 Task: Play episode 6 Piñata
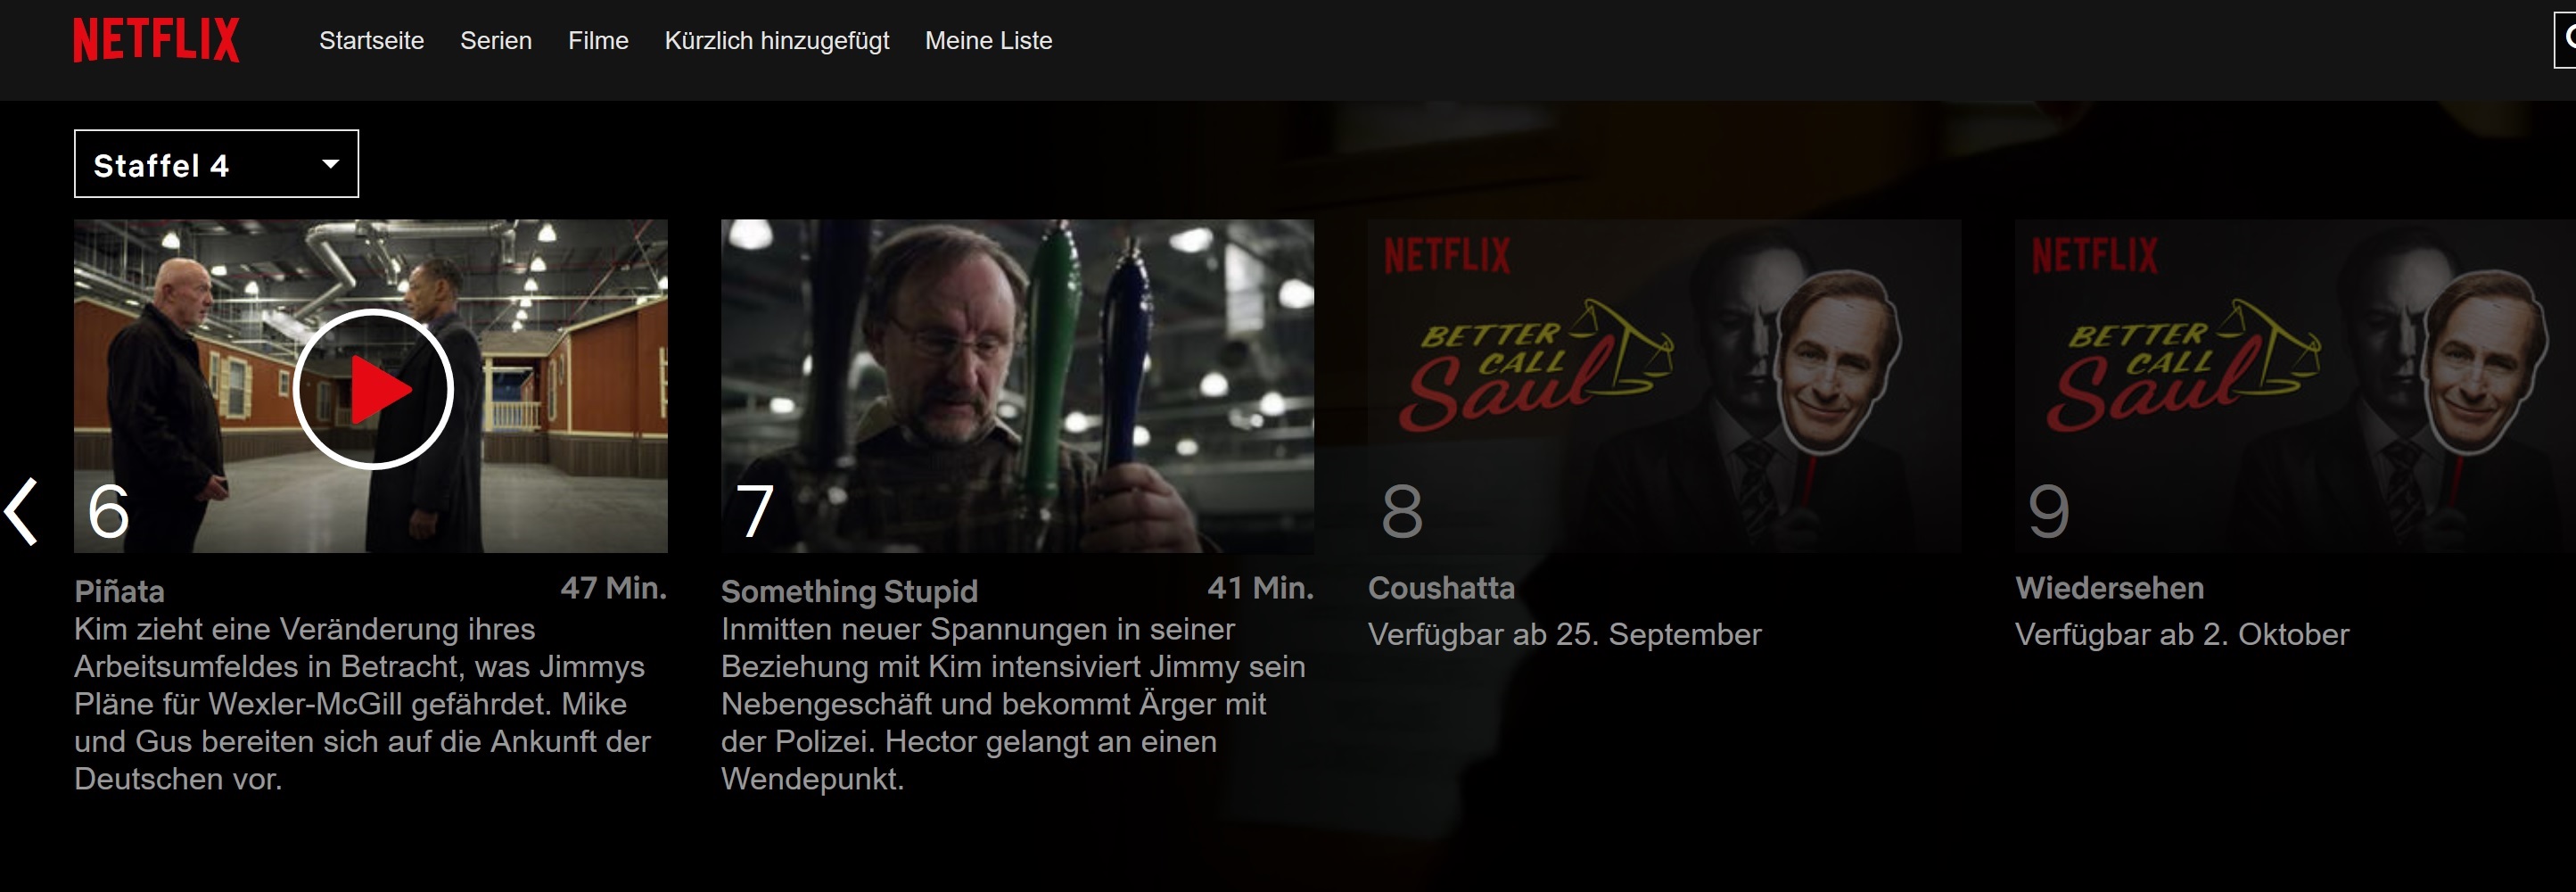coord(373,389)
